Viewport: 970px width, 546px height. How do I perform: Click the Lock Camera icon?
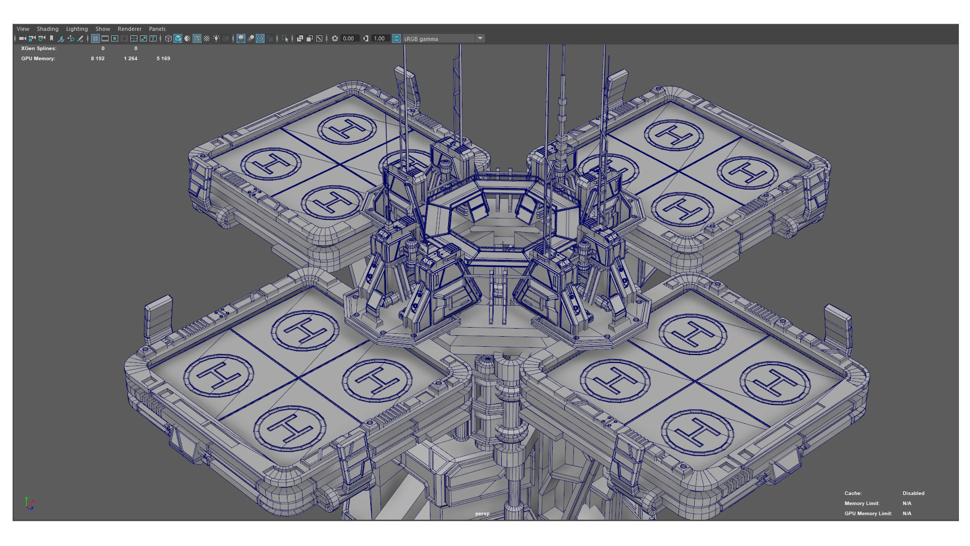point(32,38)
